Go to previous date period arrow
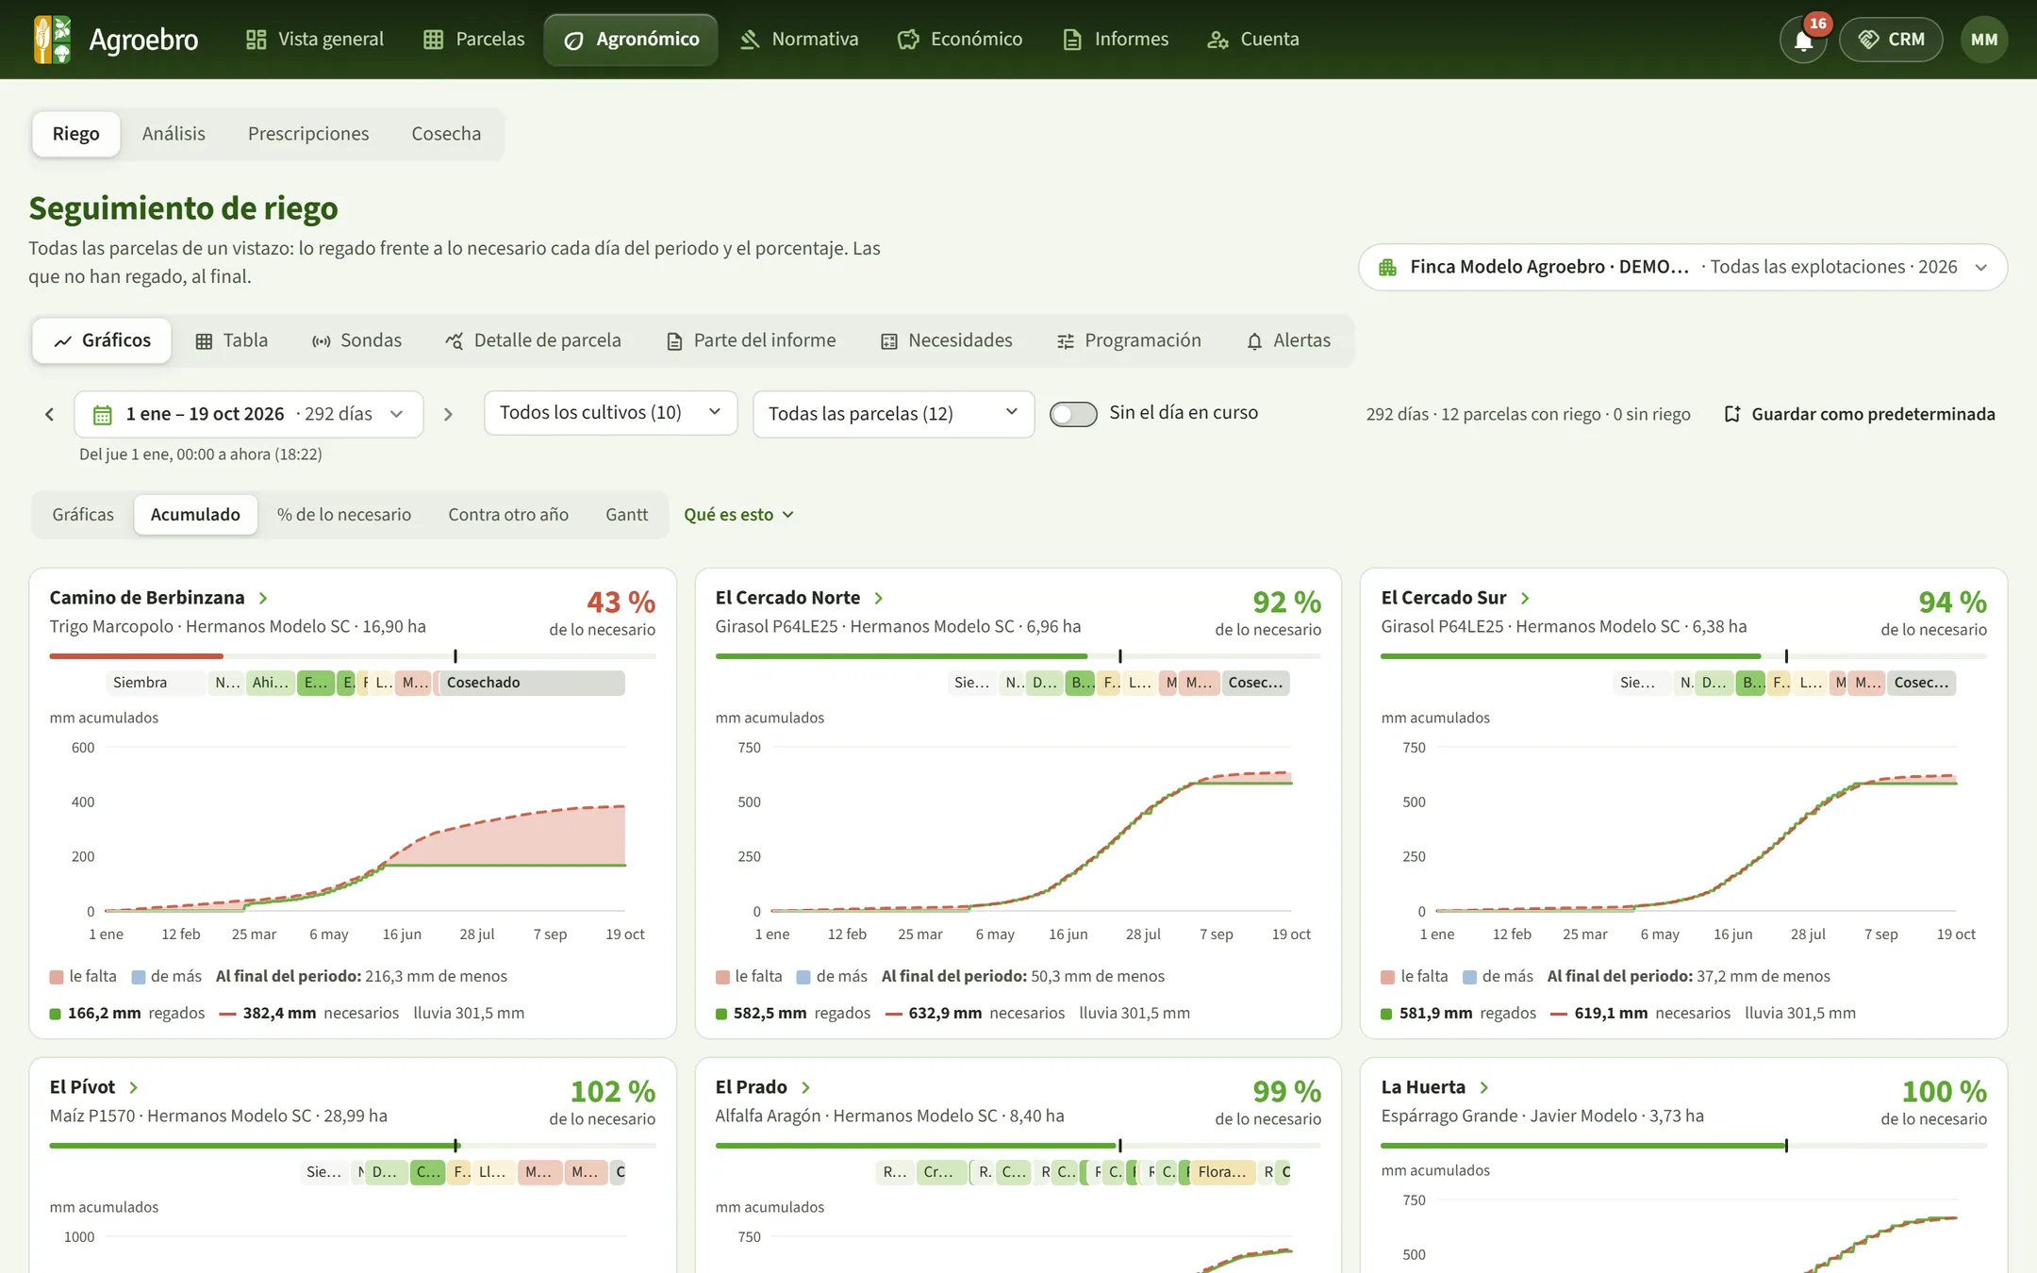The width and height of the screenshot is (2037, 1273). coord(49,414)
